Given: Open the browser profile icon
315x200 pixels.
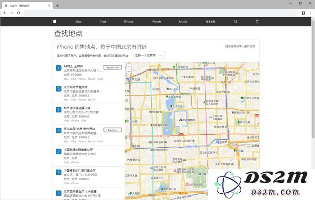Looking at the screenshot, I should pyautogui.click(x=304, y=13).
